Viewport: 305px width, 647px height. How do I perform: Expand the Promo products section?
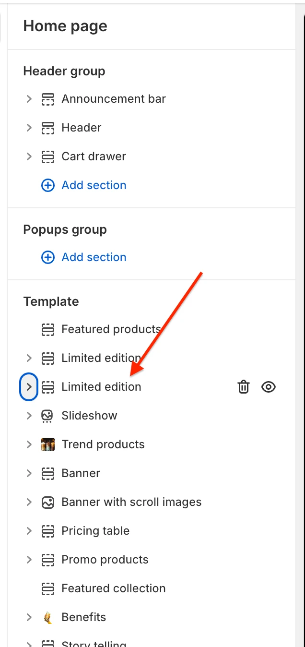(29, 560)
